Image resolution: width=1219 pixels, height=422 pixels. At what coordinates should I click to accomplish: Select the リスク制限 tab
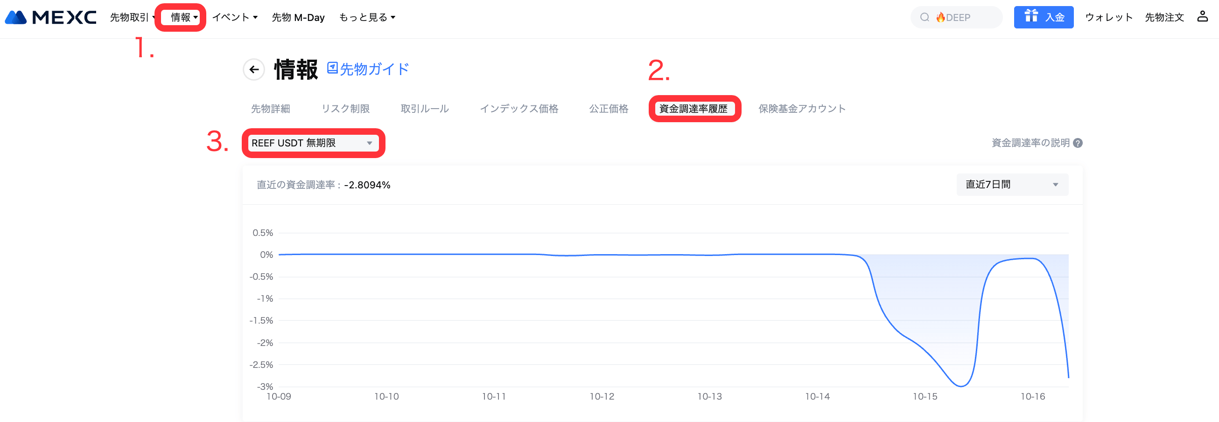pos(345,109)
